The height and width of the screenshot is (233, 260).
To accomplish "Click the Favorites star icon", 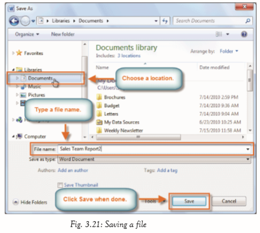I will pyautogui.click(x=19, y=53).
